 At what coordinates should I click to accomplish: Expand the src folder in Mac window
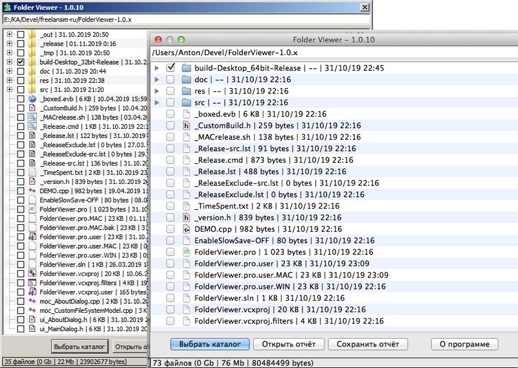coord(157,102)
